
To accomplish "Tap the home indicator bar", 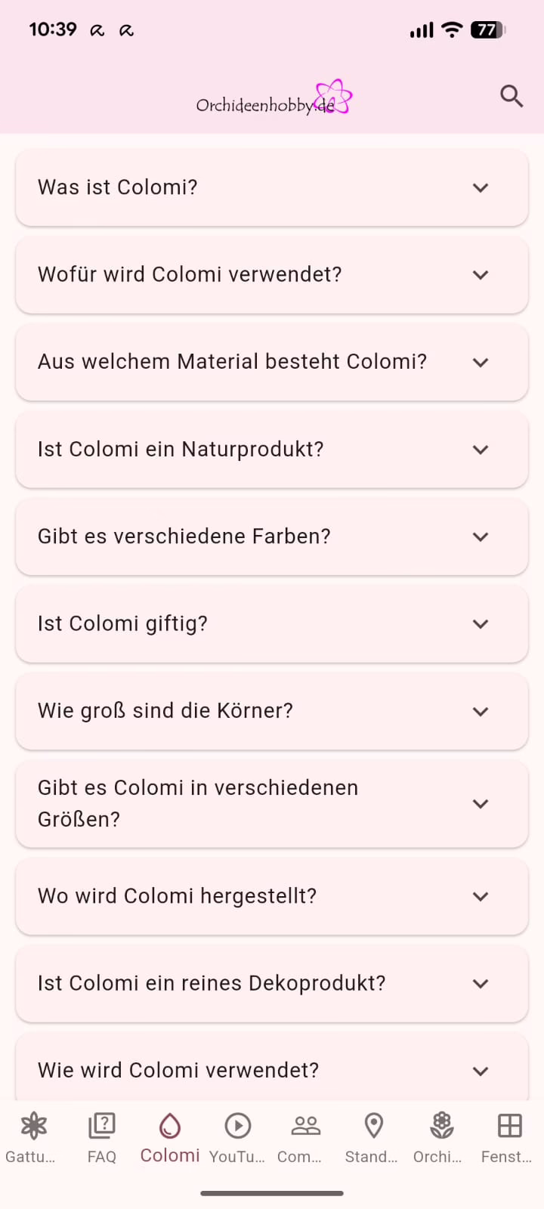I will click(272, 1193).
